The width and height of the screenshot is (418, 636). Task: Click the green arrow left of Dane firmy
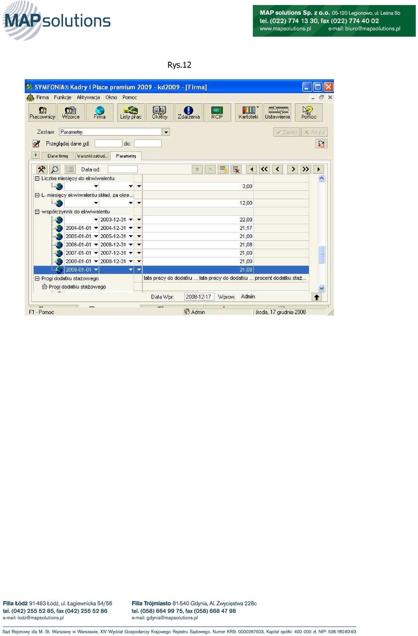[35, 155]
